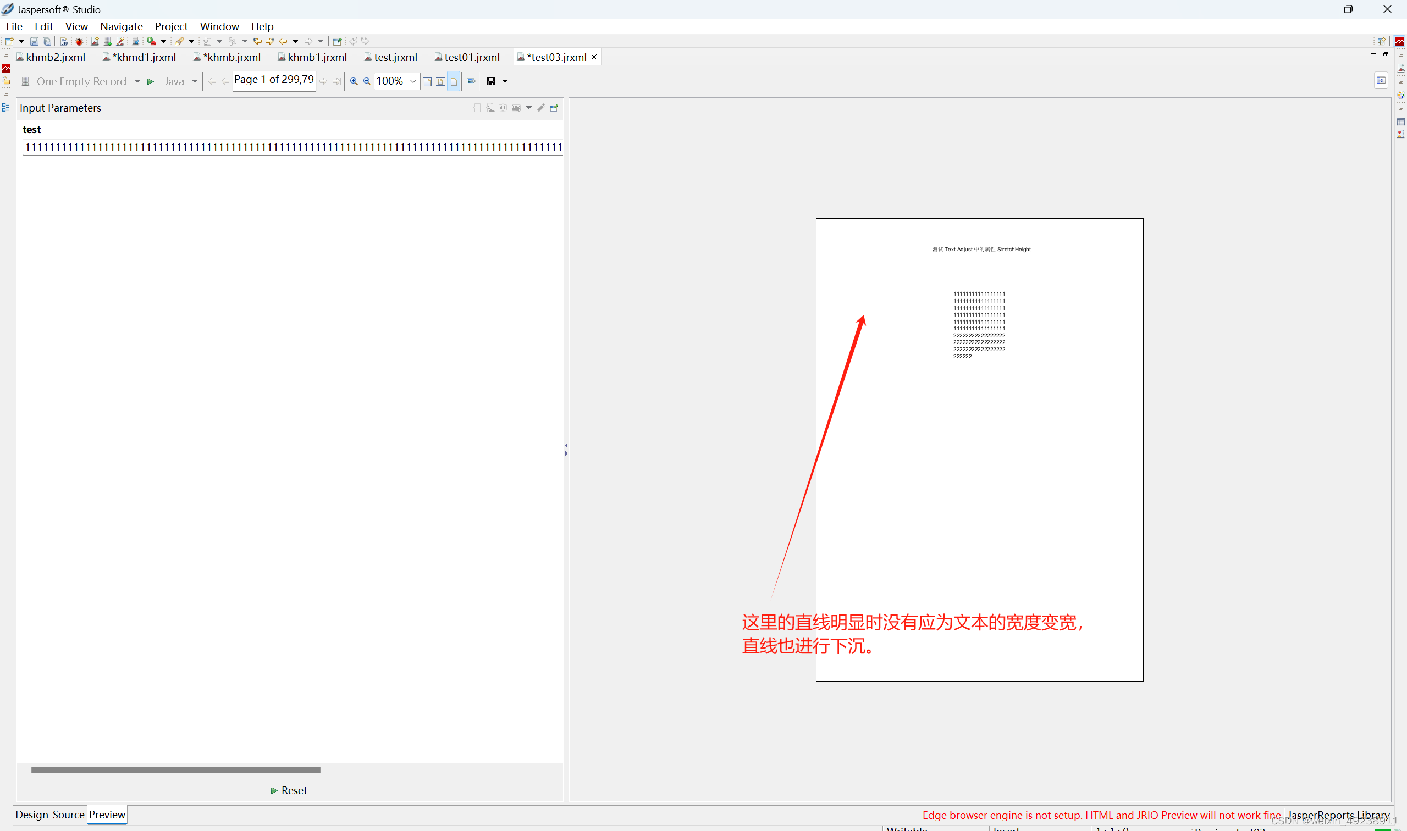This screenshot has height=831, width=1407.
Task: Click the debug bug icon in toolbar
Action: (79, 41)
